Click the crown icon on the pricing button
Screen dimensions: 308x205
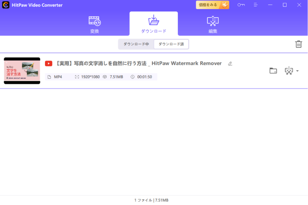point(224,5)
